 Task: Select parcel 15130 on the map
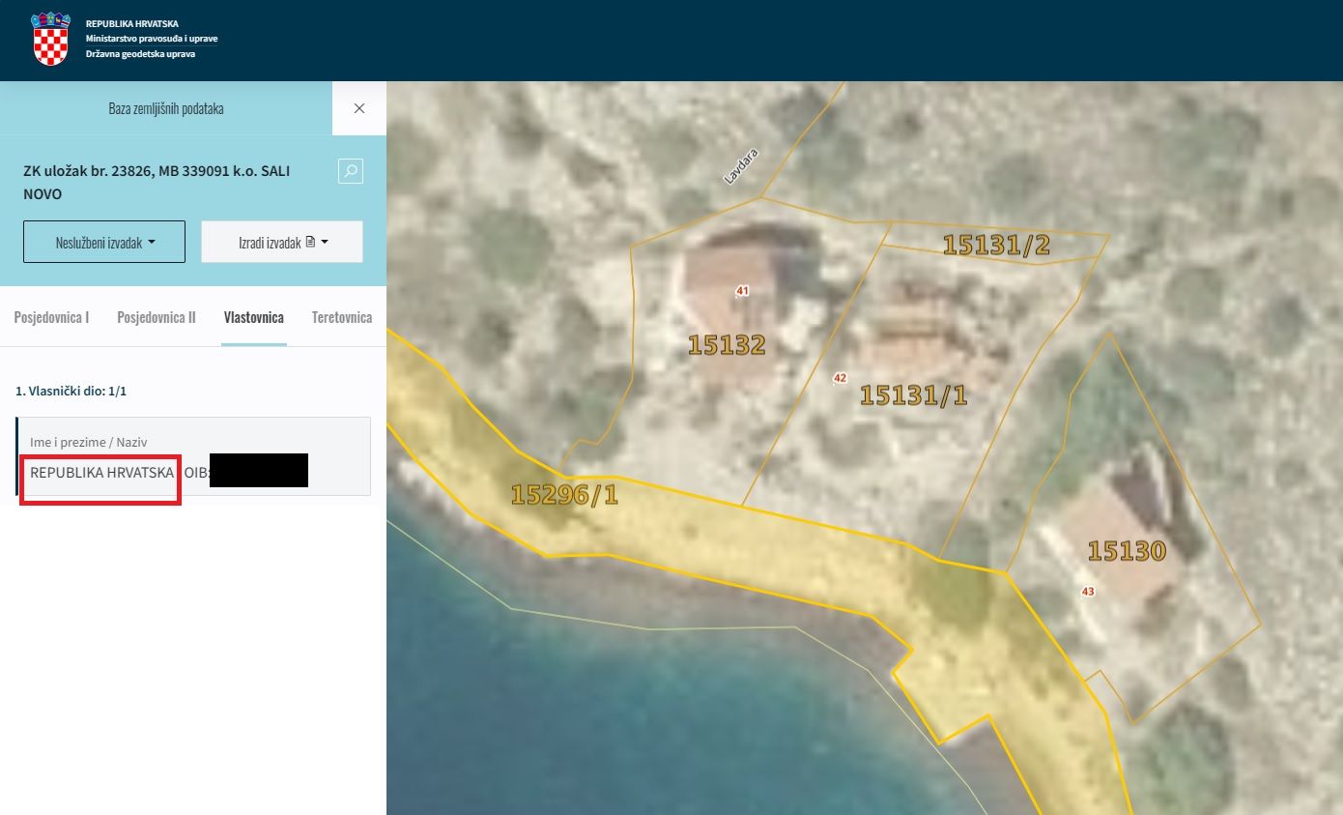click(1126, 551)
